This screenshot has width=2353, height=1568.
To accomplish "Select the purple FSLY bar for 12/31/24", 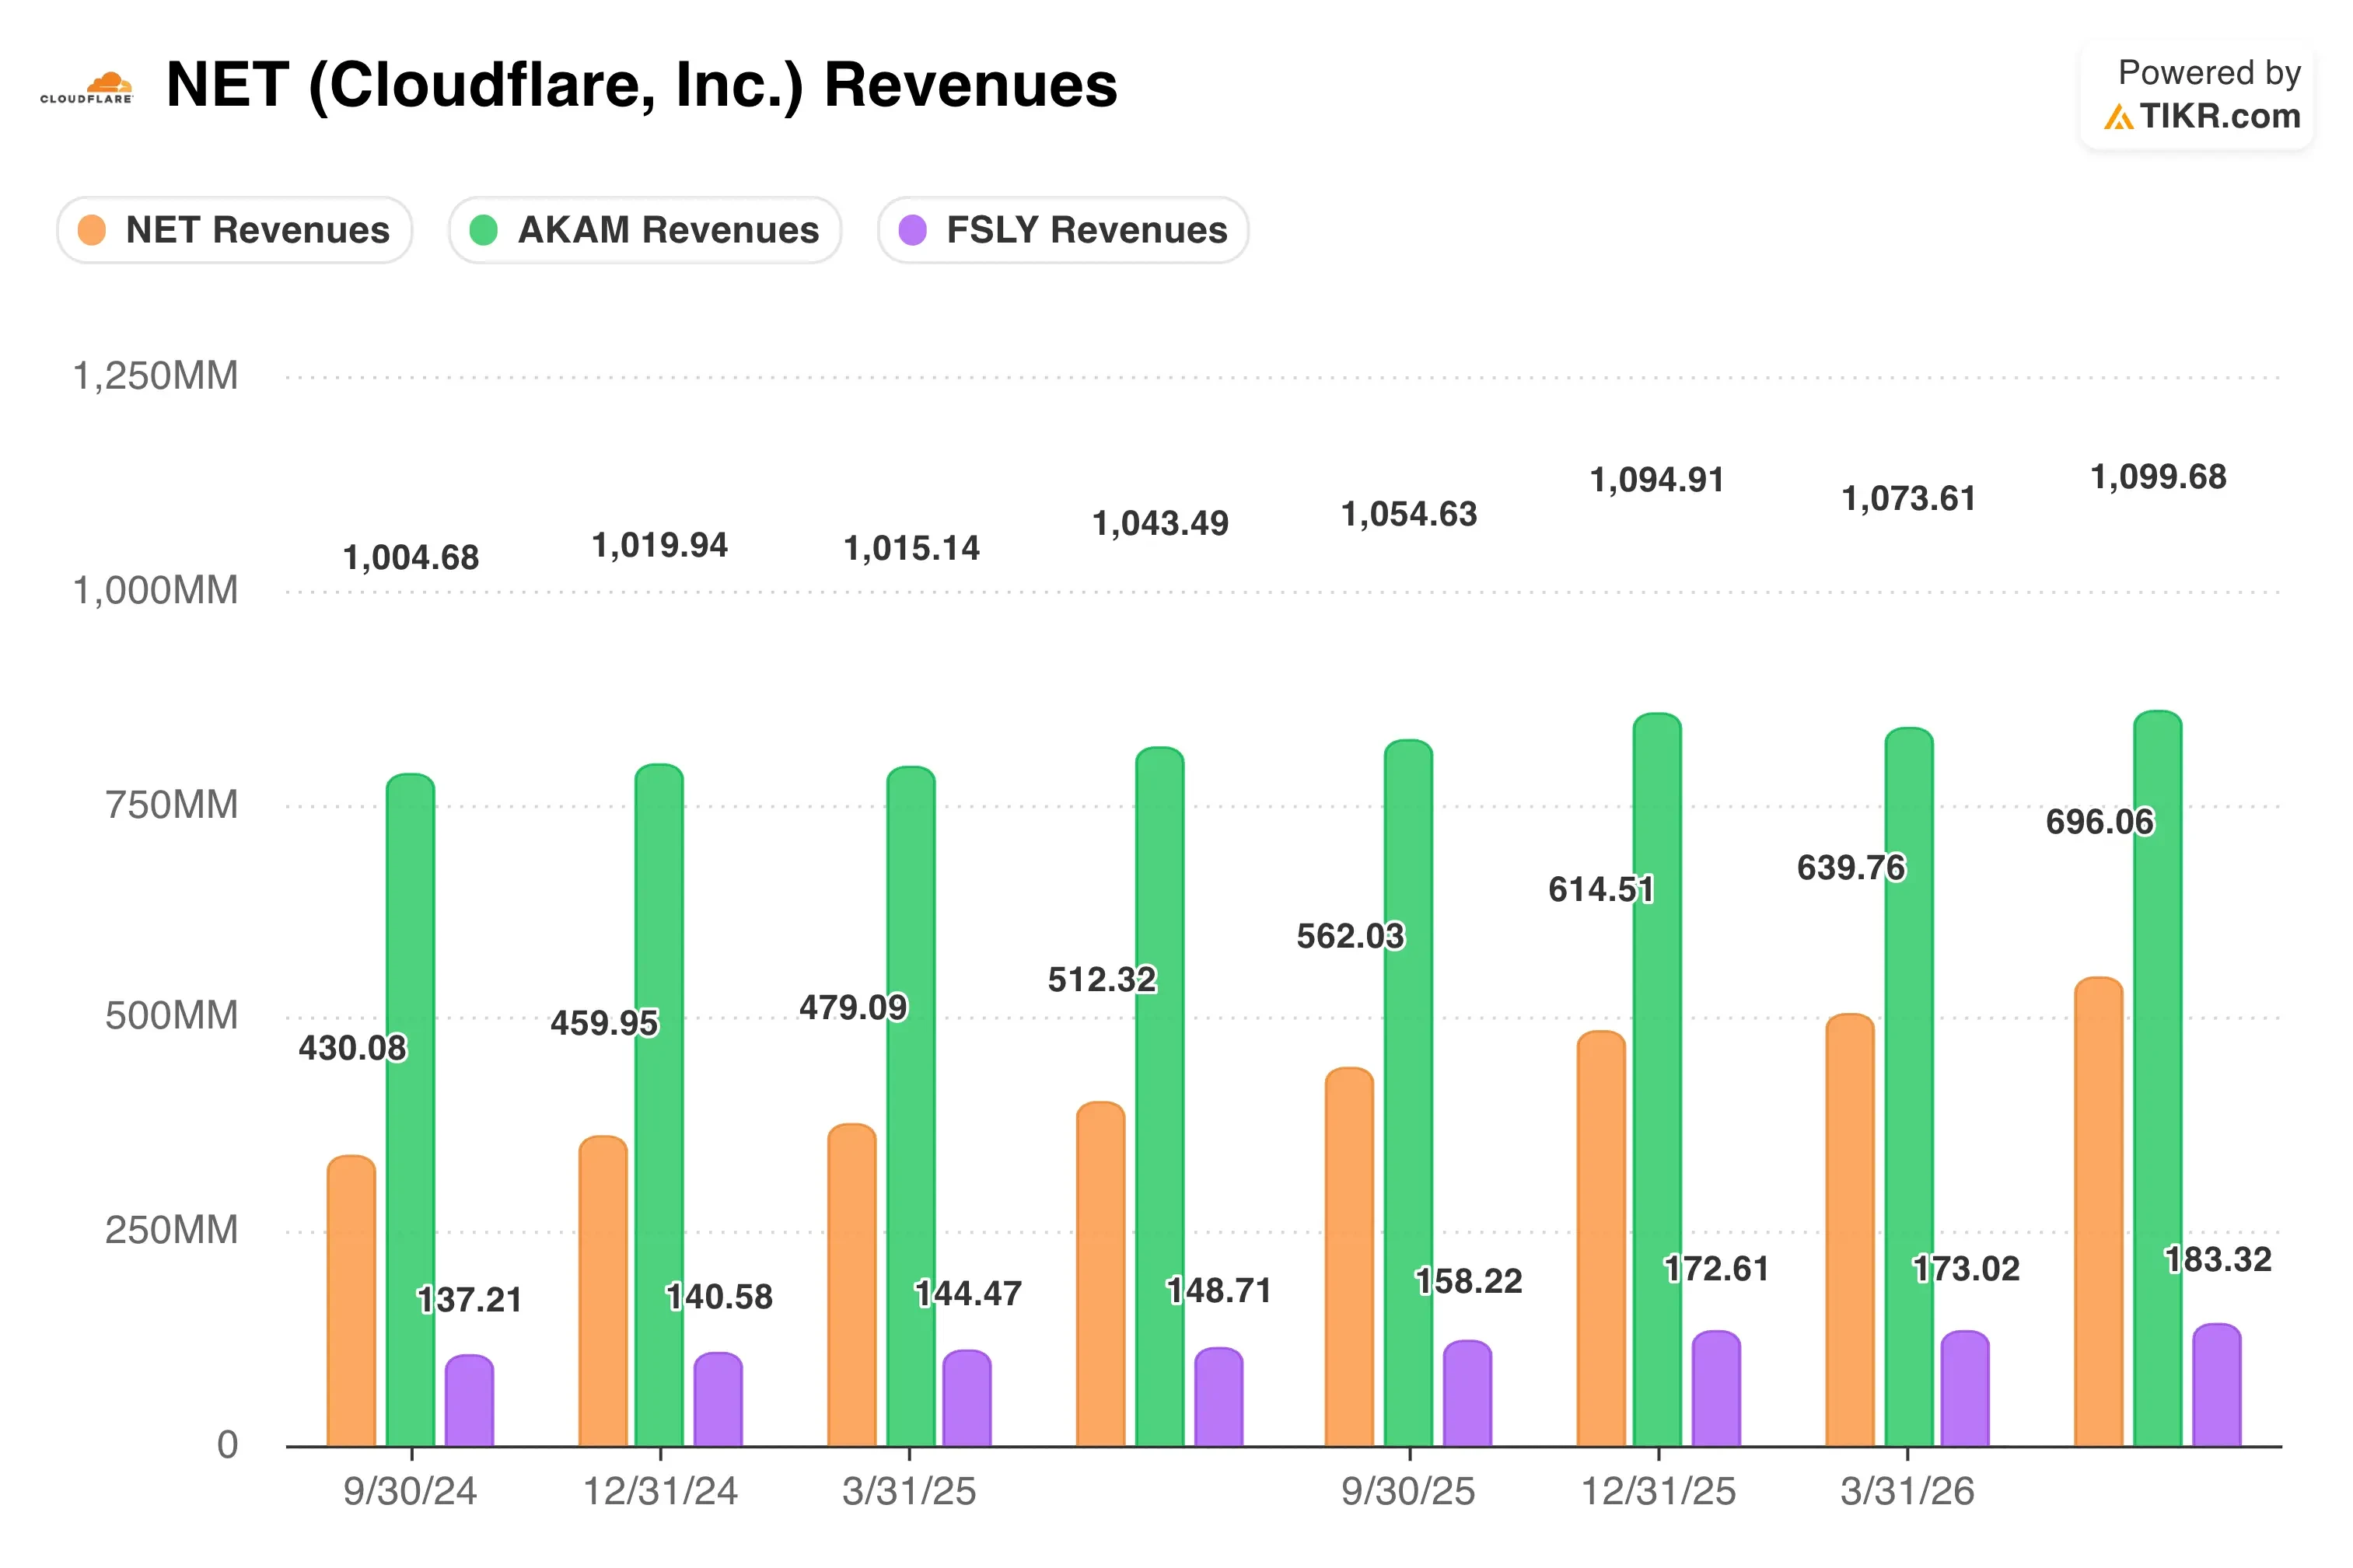I will (x=718, y=1399).
